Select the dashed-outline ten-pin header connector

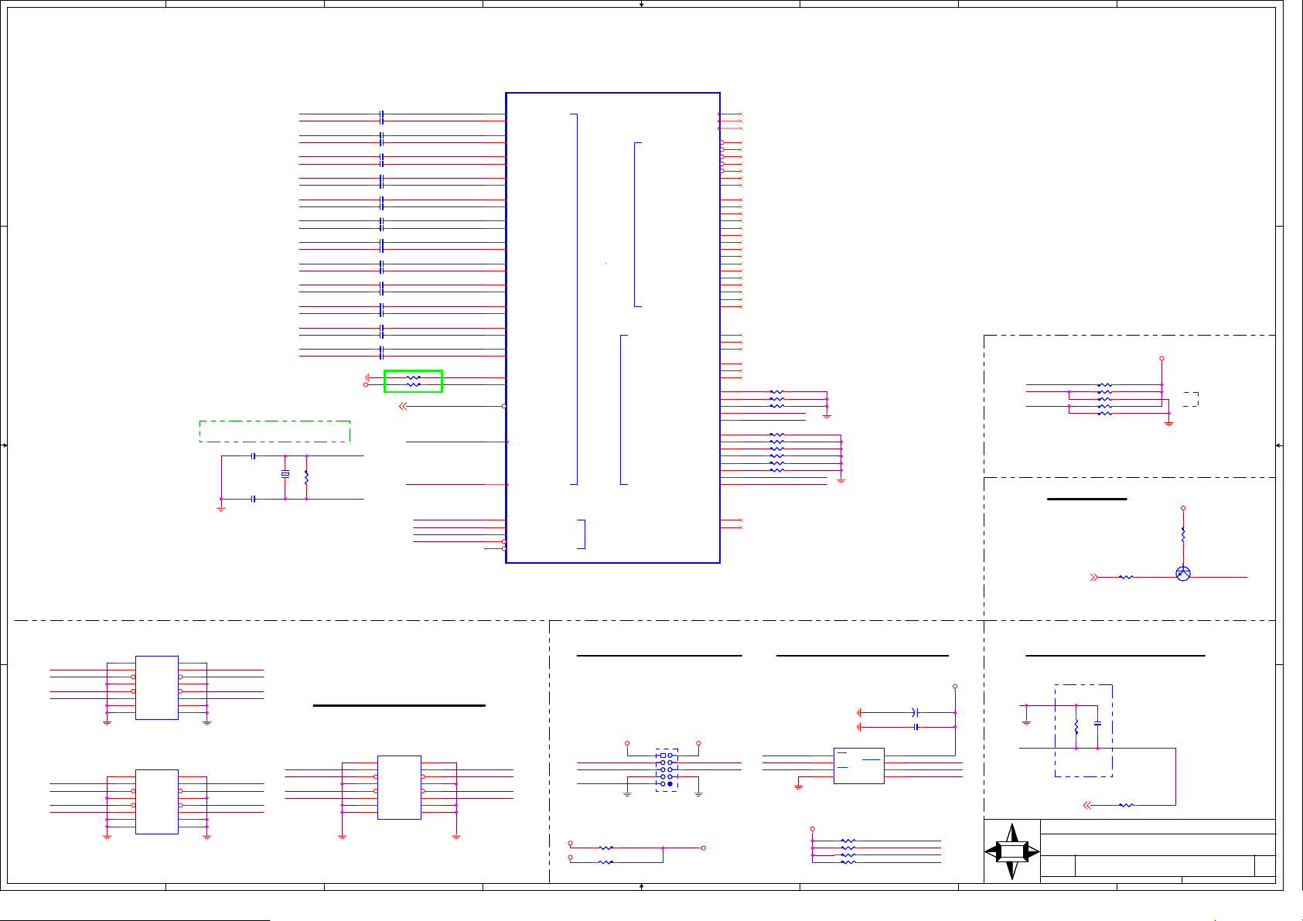(667, 769)
